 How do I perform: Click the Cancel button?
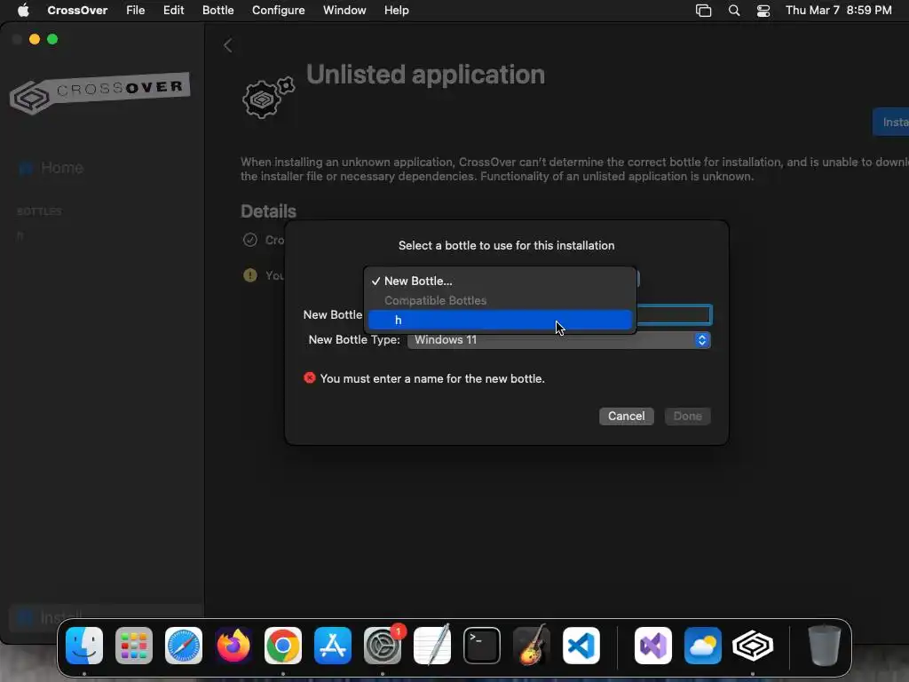tap(626, 416)
